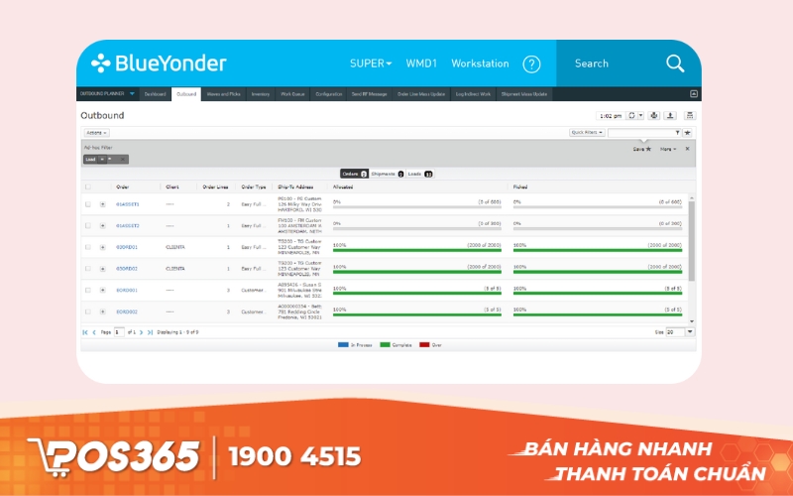Select the Loads view tab
Viewport: 793px width, 496px height.
tap(419, 175)
